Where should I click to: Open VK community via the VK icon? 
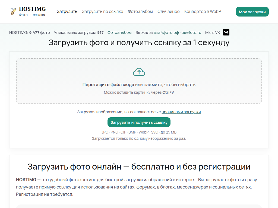[x=226, y=32]
